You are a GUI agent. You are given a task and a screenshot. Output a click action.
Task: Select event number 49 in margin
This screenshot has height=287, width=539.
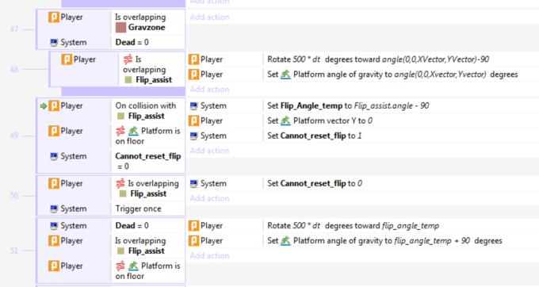(x=14, y=136)
